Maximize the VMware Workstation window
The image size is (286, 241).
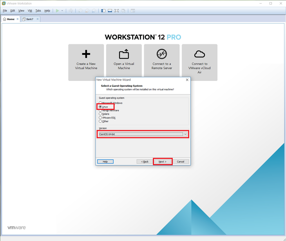tap(271, 3)
